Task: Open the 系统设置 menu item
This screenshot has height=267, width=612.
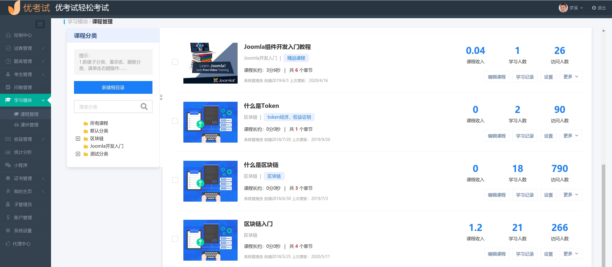Action: [x=26, y=231]
